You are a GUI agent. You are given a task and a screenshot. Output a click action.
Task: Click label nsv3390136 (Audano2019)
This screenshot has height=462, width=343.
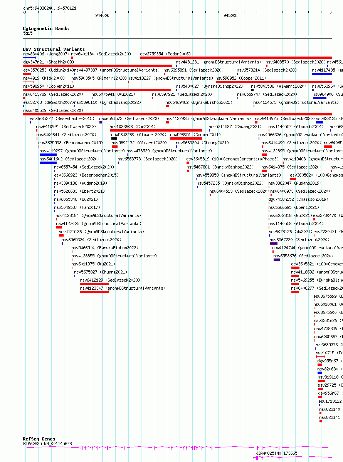click(81, 183)
